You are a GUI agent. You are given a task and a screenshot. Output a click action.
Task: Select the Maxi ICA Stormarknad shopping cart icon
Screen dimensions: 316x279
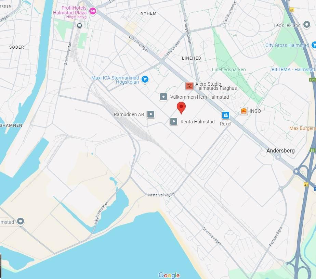tap(145, 80)
